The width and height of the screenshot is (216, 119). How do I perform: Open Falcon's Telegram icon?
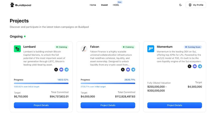click(x=133, y=70)
